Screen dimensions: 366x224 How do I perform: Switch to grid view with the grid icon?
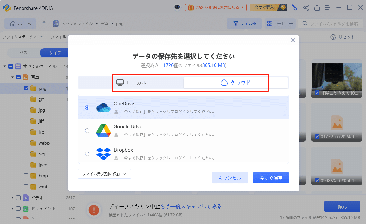point(270,23)
